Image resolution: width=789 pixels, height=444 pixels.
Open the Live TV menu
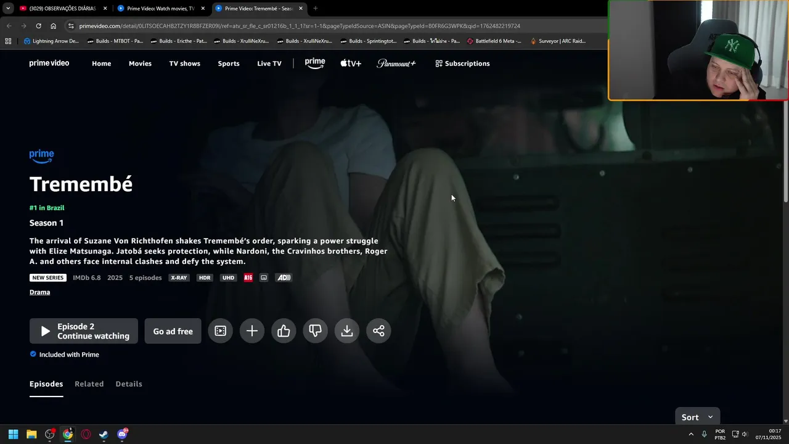[269, 64]
